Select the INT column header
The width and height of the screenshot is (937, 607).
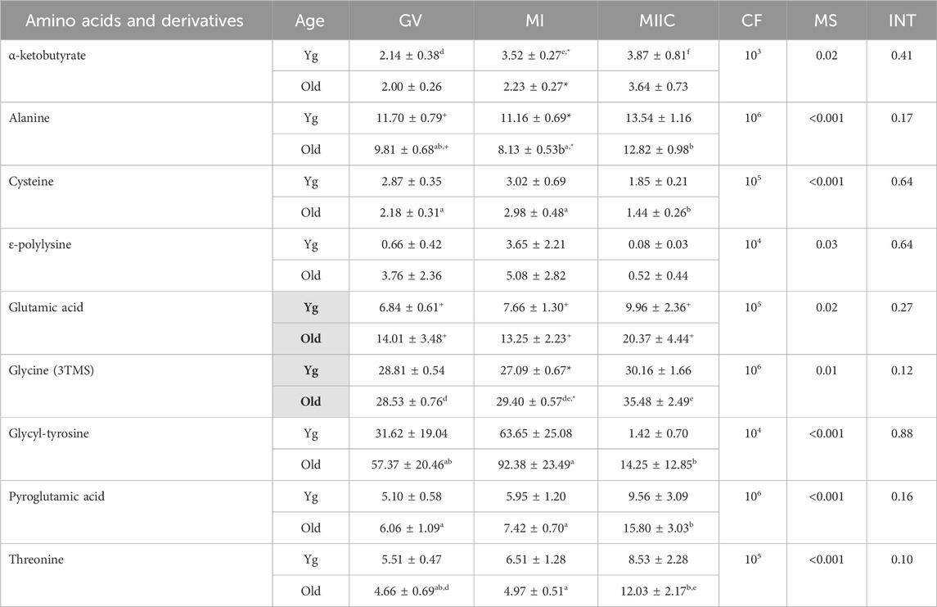pyautogui.click(x=902, y=20)
